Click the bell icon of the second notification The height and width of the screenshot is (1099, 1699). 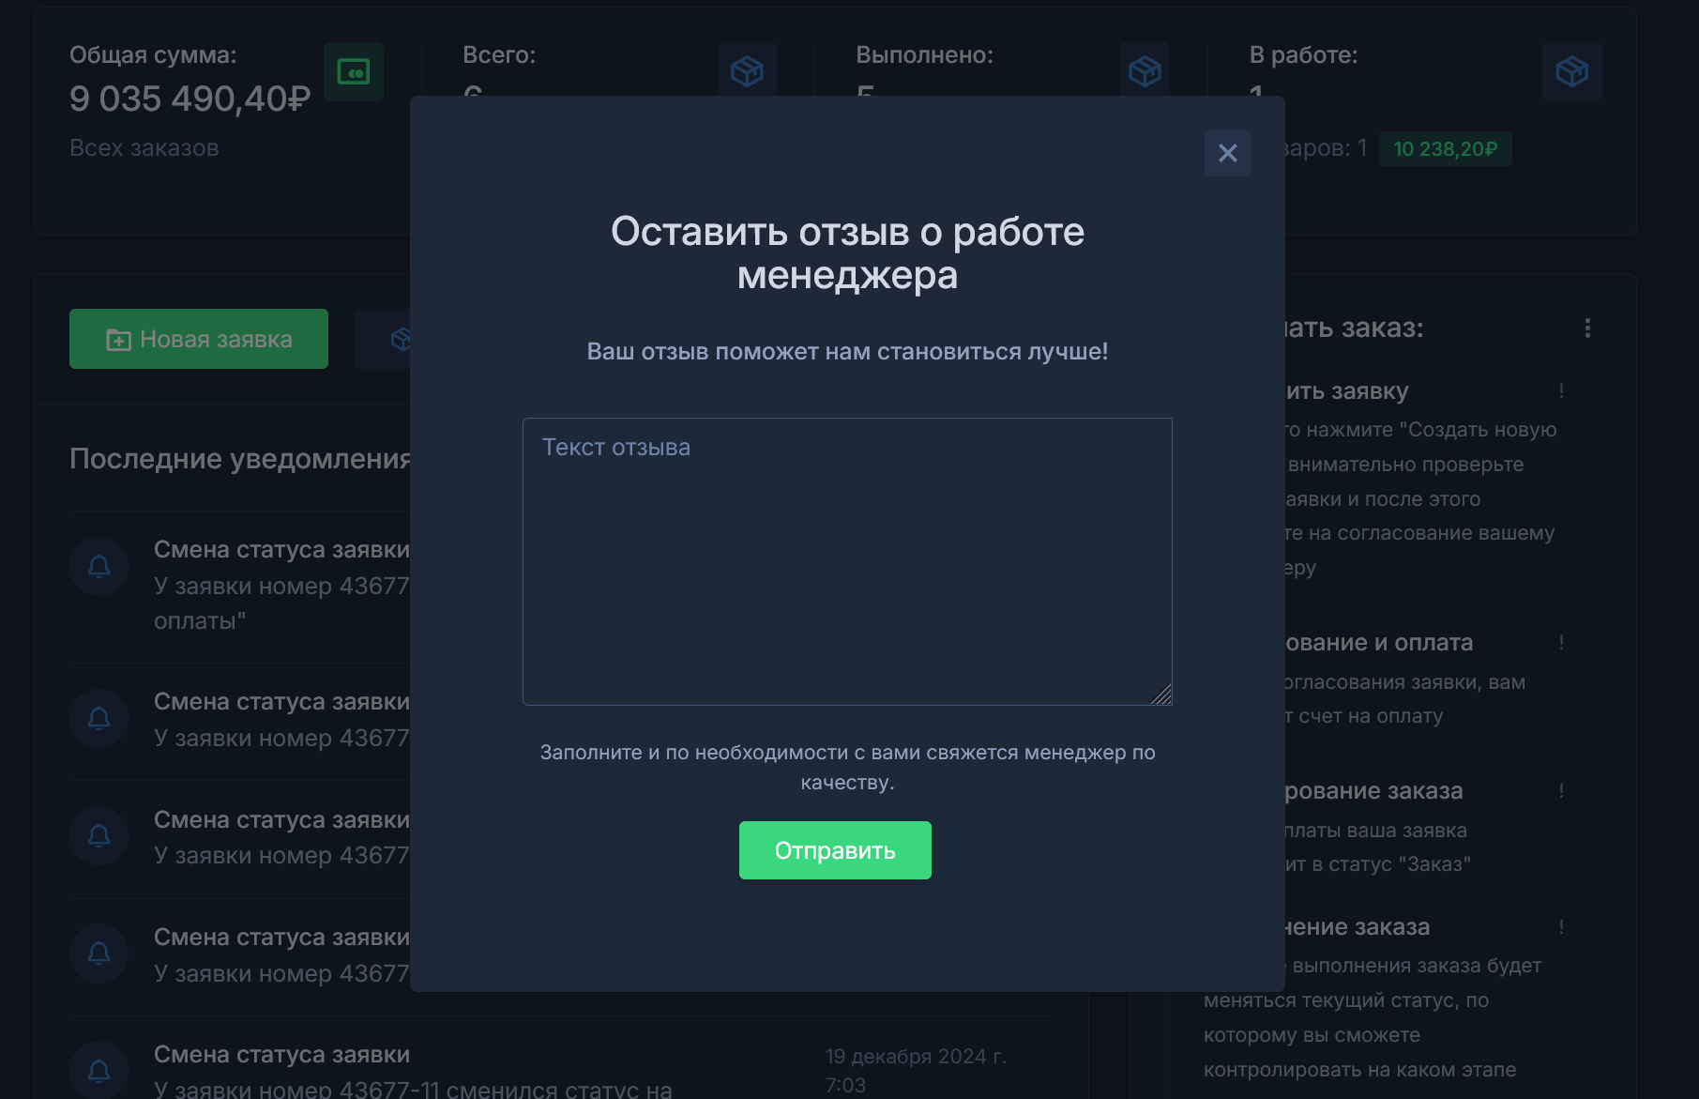[99, 718]
